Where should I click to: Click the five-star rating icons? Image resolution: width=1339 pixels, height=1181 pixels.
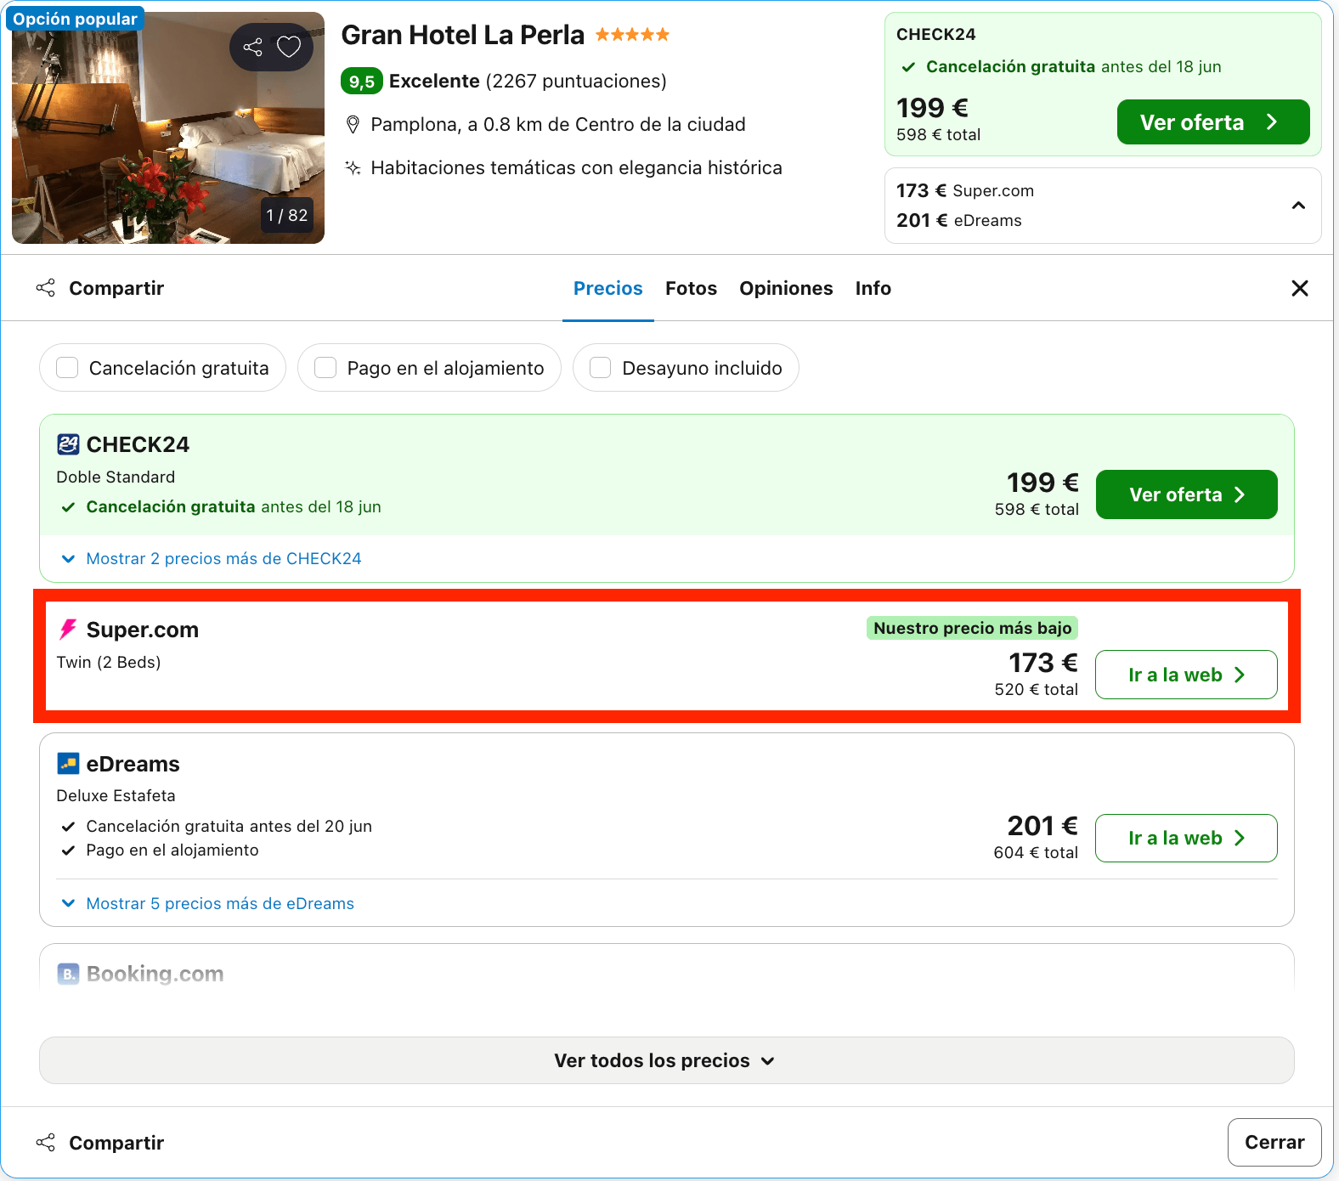click(632, 35)
